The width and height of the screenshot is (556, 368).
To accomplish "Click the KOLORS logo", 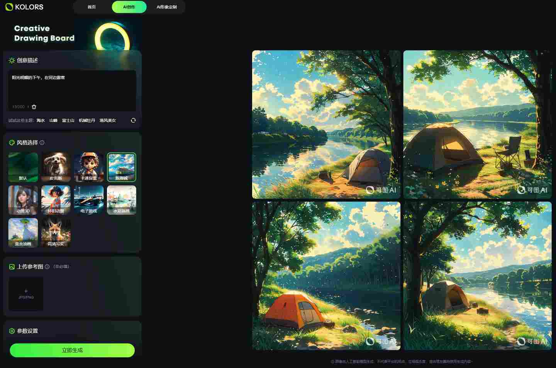I will pyautogui.click(x=24, y=7).
